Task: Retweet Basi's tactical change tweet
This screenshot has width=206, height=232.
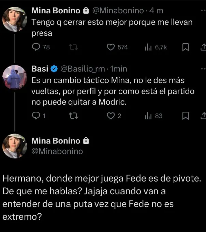Action: [x=72, y=116]
